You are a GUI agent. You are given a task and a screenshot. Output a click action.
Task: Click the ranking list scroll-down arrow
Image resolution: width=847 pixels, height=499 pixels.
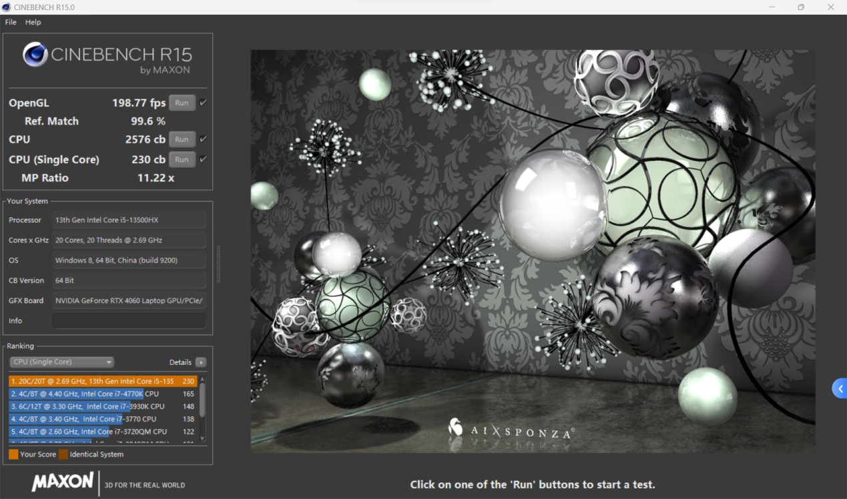(x=202, y=438)
